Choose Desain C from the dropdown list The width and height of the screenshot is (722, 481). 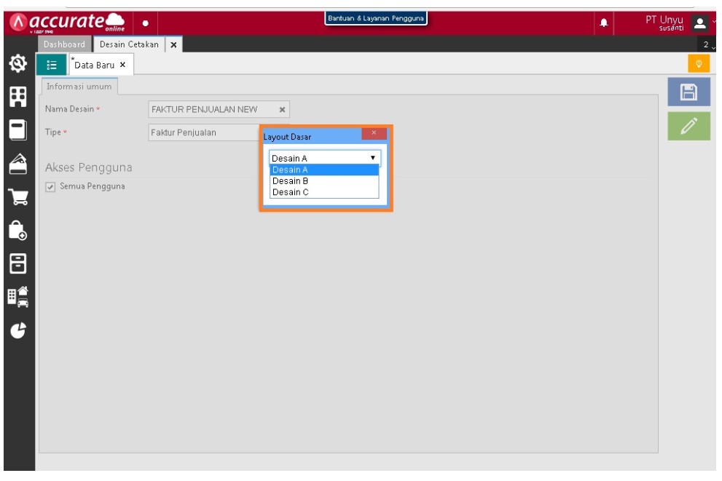[x=291, y=192]
